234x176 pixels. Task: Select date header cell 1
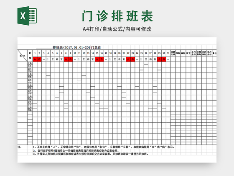pyautogui.click(x=35, y=53)
